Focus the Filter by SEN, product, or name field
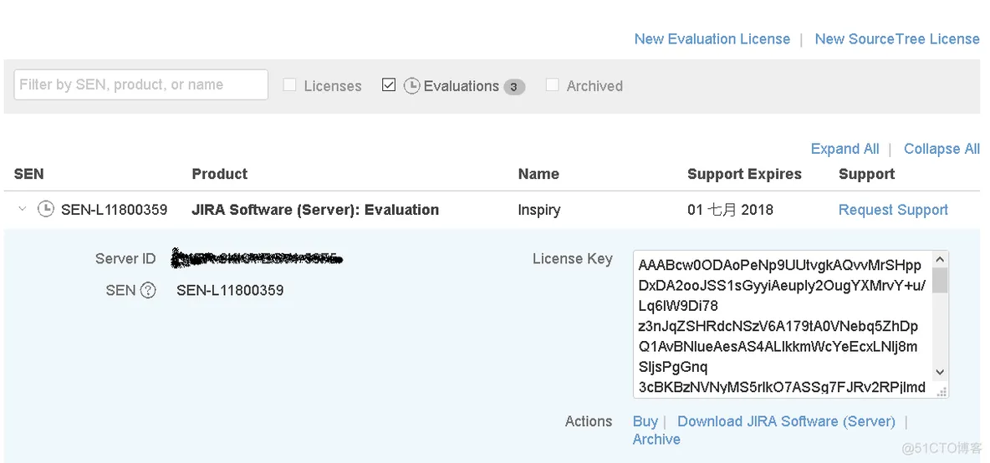The width and height of the screenshot is (990, 463). click(x=140, y=84)
